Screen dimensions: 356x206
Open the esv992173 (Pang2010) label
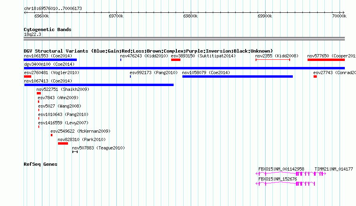154,73
